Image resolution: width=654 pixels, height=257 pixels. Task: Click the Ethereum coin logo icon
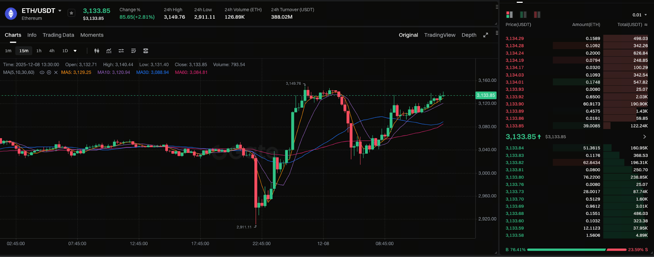click(11, 14)
